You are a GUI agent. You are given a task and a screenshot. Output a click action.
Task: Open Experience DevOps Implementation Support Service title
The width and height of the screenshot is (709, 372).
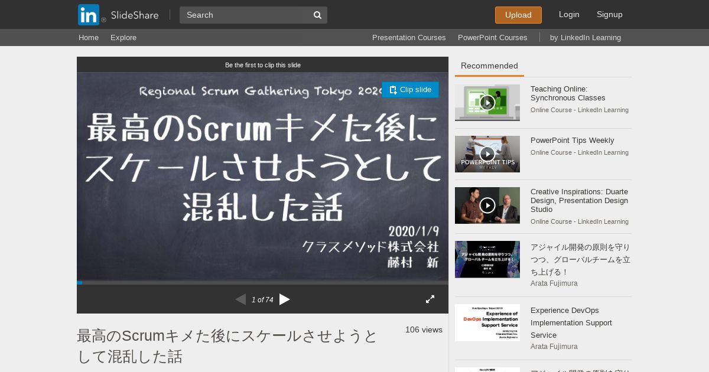coord(571,322)
